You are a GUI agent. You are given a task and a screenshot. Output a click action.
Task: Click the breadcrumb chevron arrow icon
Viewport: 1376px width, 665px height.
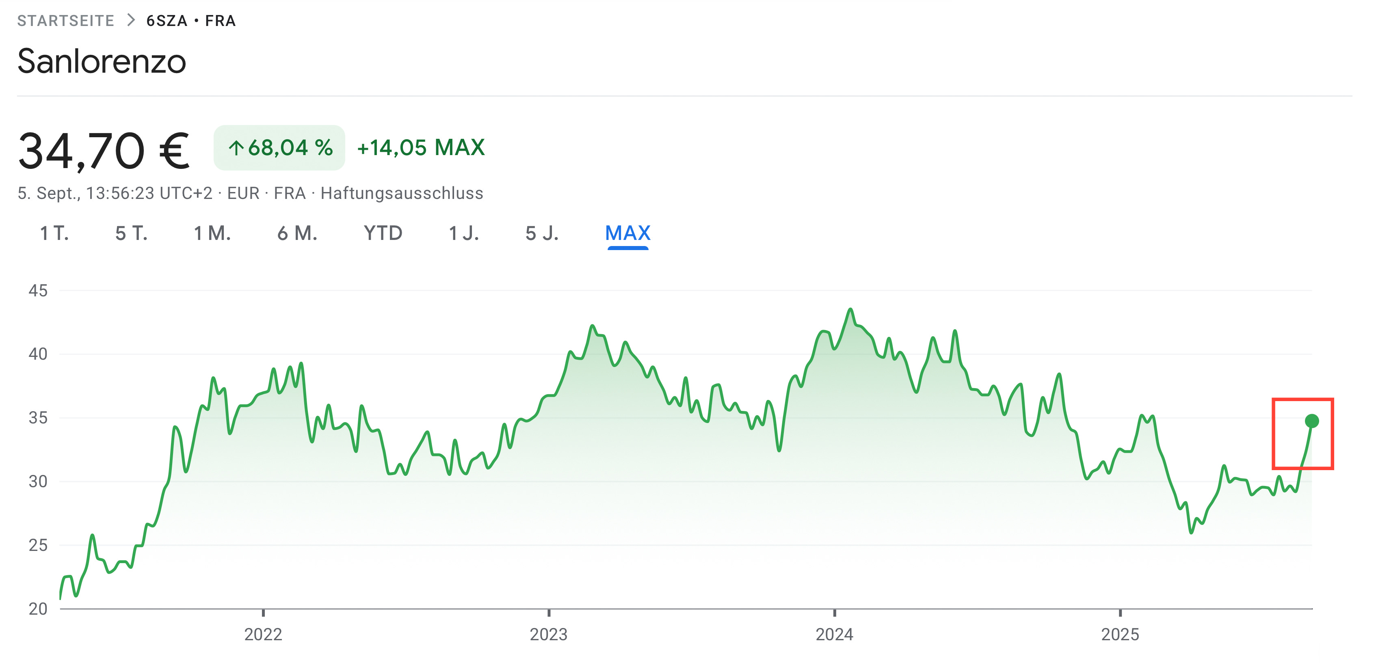pyautogui.click(x=131, y=20)
